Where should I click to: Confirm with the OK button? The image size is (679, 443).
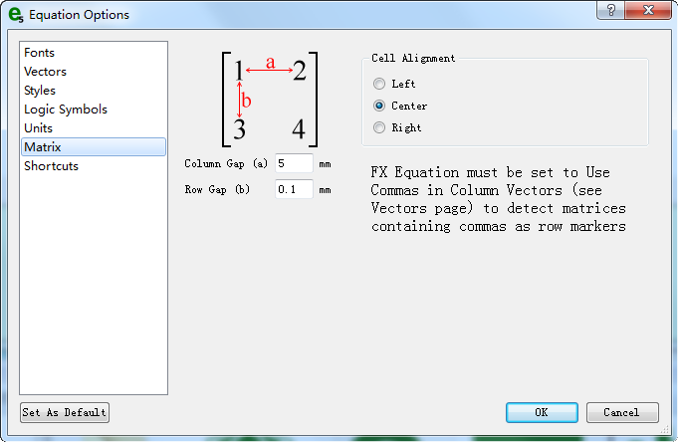click(x=542, y=412)
